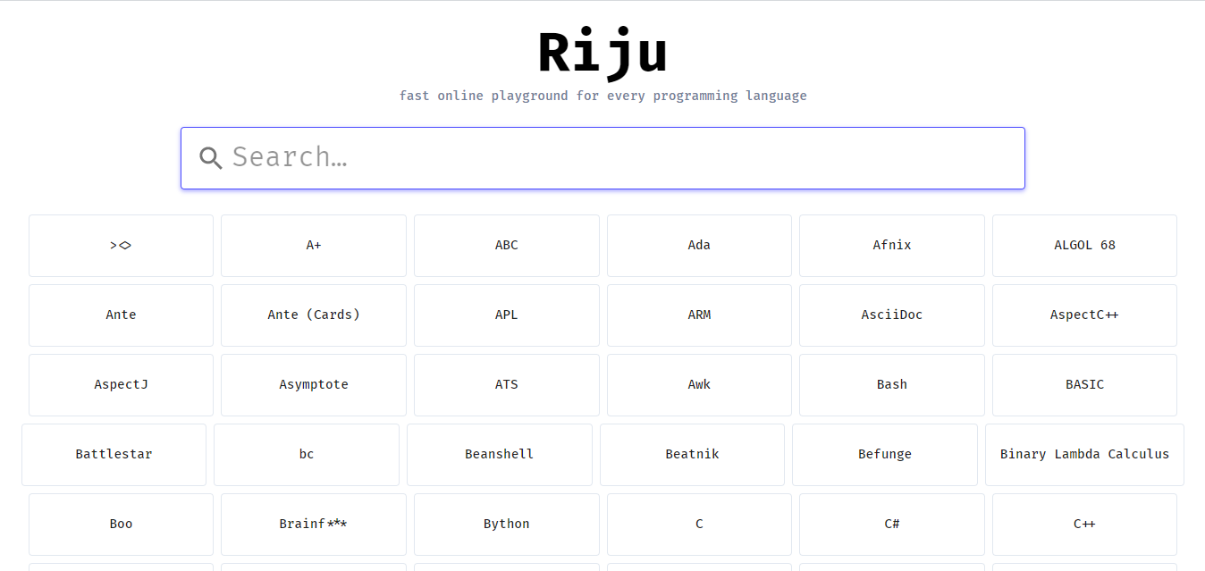Open the Boo language playground
This screenshot has height=571, width=1205.
pyautogui.click(x=121, y=525)
